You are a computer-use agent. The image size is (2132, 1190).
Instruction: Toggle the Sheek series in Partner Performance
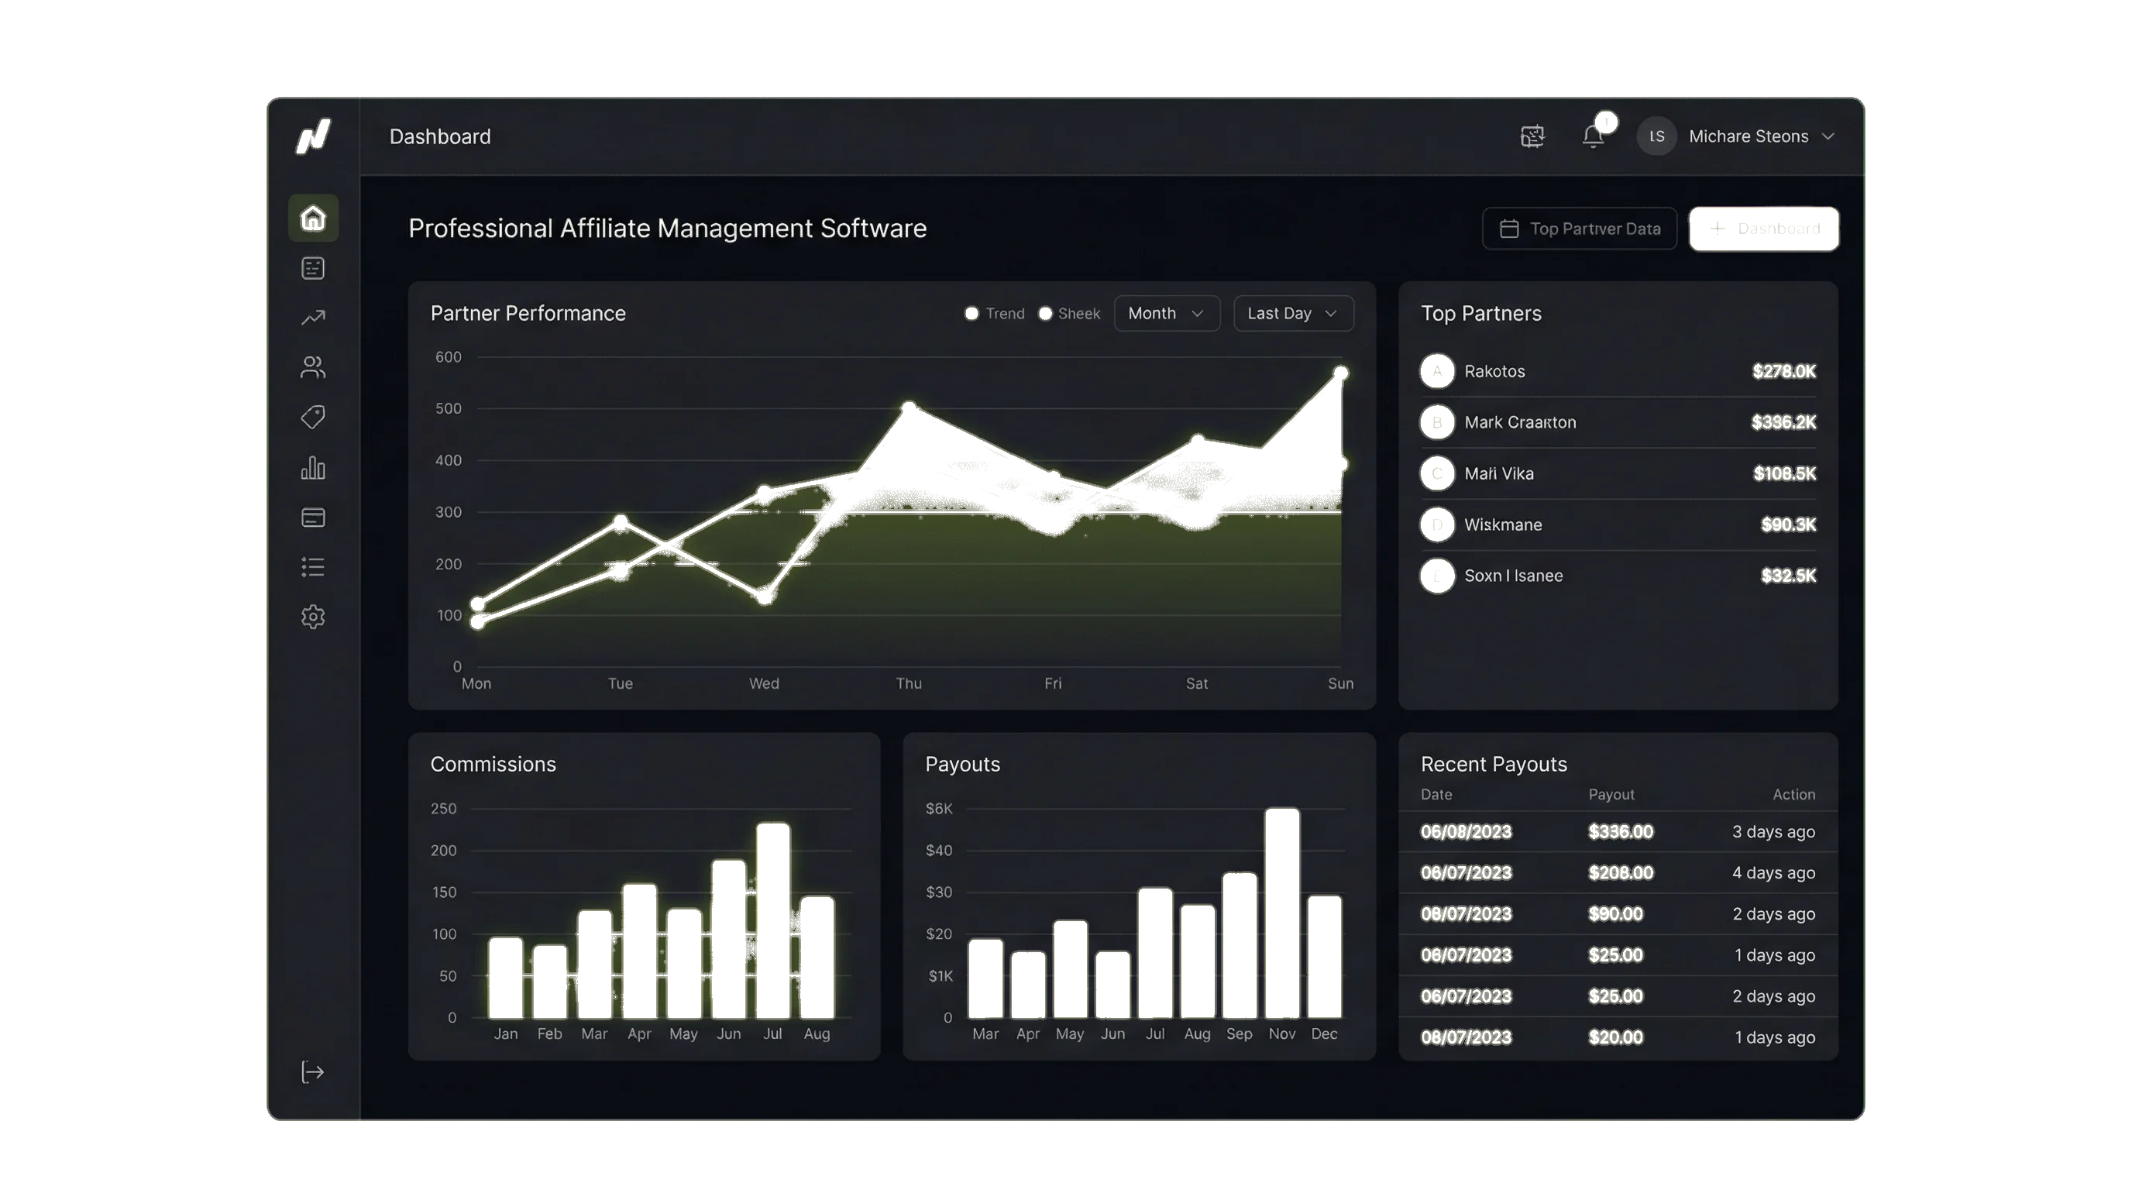pos(1070,313)
